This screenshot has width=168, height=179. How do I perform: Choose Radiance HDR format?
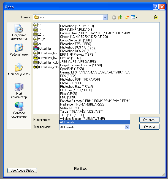click(95, 104)
